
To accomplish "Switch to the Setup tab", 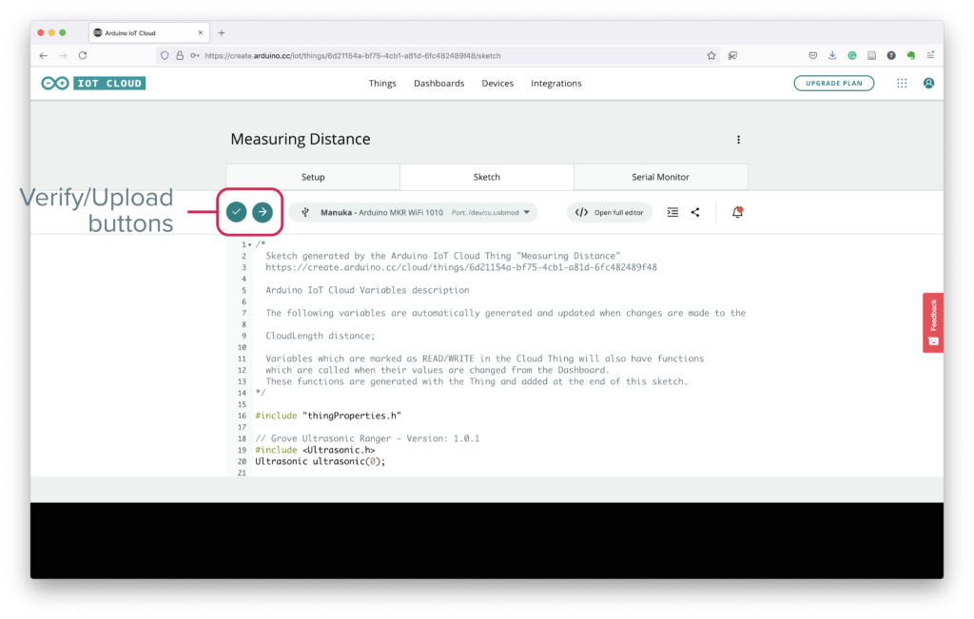I will (313, 177).
